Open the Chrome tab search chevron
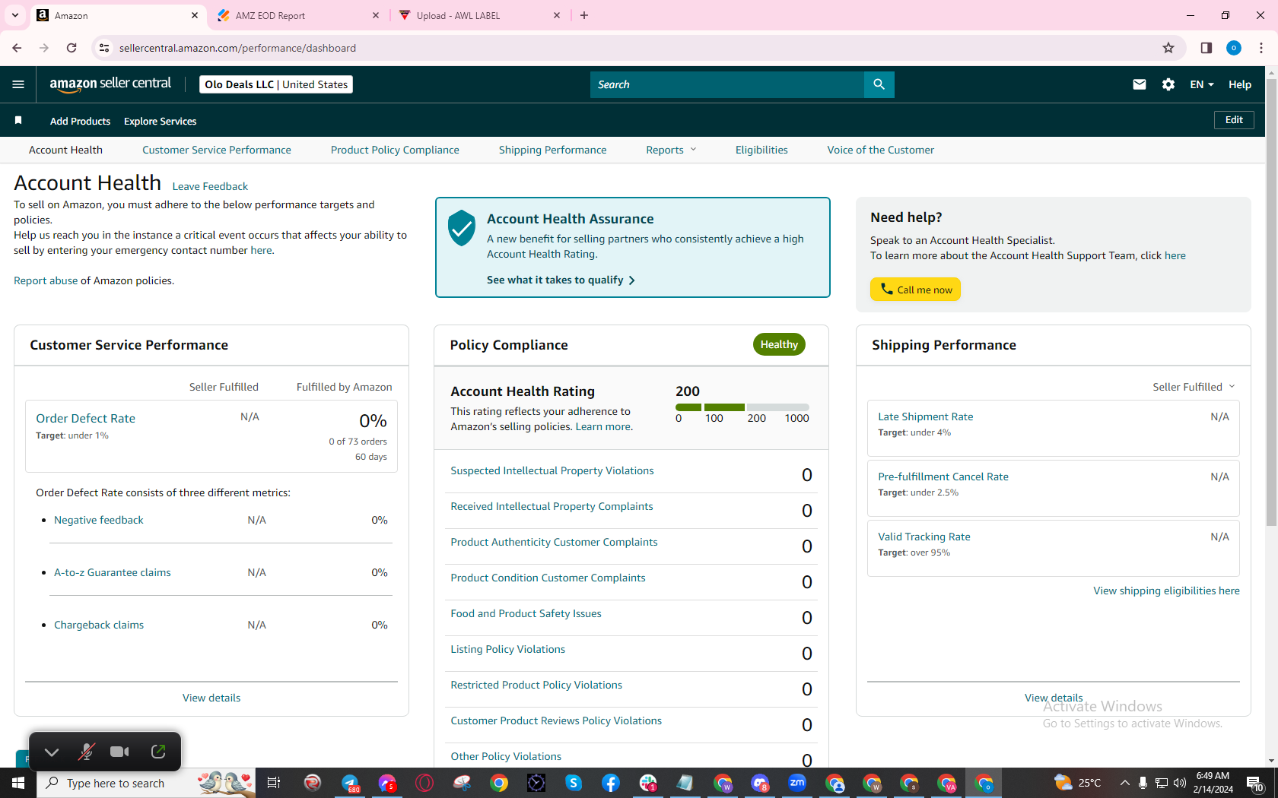This screenshot has width=1278, height=798. click(15, 15)
